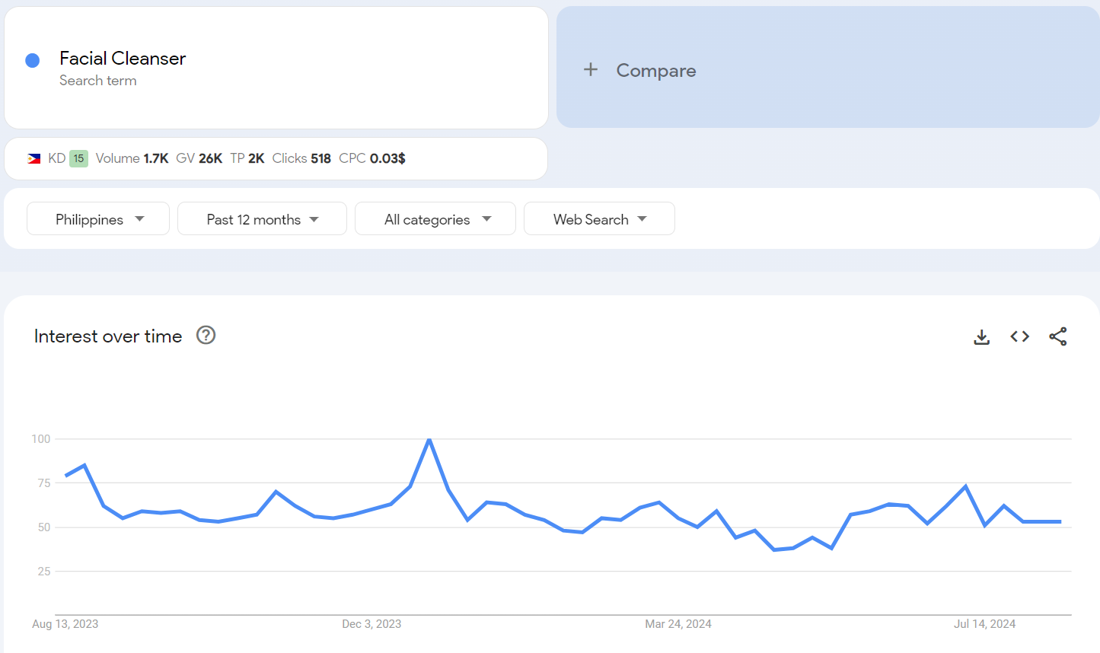The image size is (1100, 653).
Task: Change search type via Web Search dropdown
Action: coord(599,219)
